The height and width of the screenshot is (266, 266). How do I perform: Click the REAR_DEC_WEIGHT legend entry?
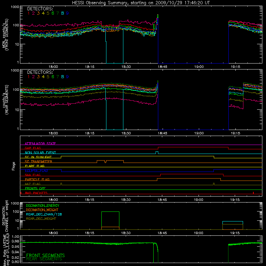click(x=41, y=219)
